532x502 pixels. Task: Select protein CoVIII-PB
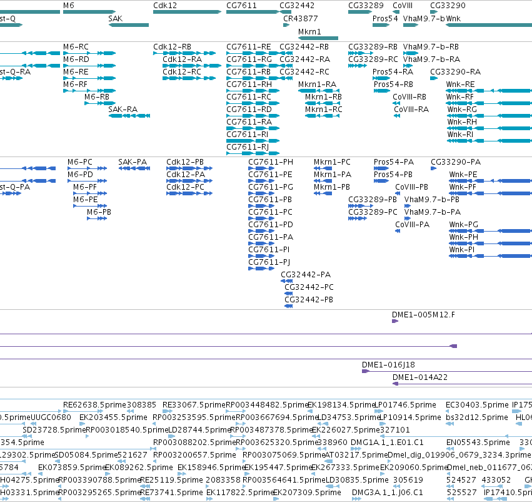pyautogui.click(x=398, y=193)
